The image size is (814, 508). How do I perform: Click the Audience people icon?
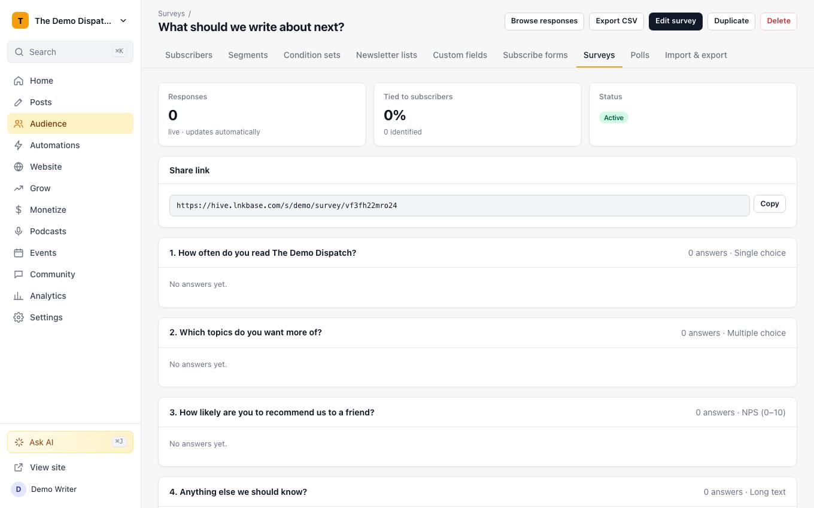point(19,124)
